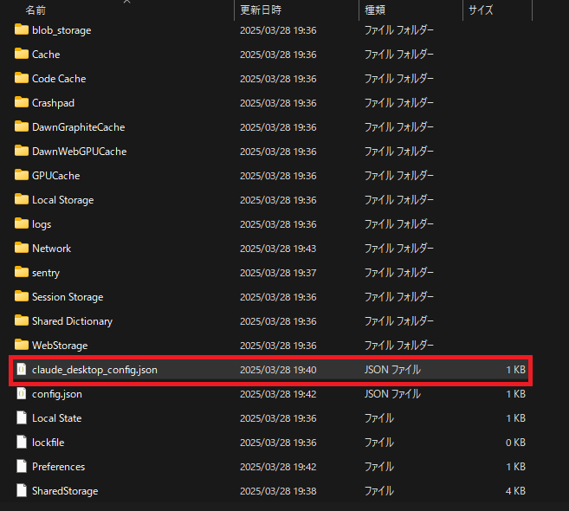Click the lockfile file icon

22,443
